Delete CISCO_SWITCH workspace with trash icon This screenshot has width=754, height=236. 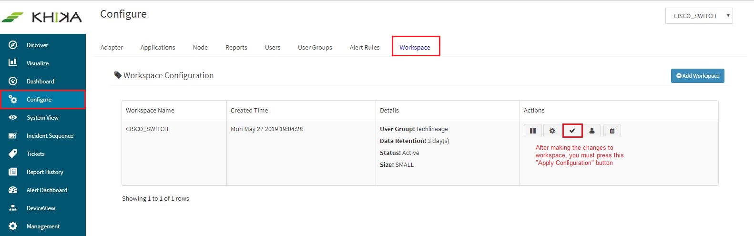click(x=612, y=131)
